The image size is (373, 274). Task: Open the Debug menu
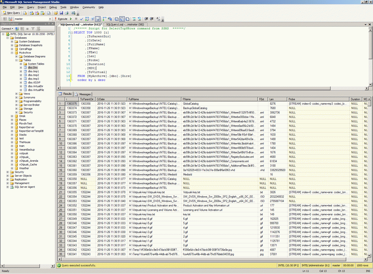coord(53,7)
